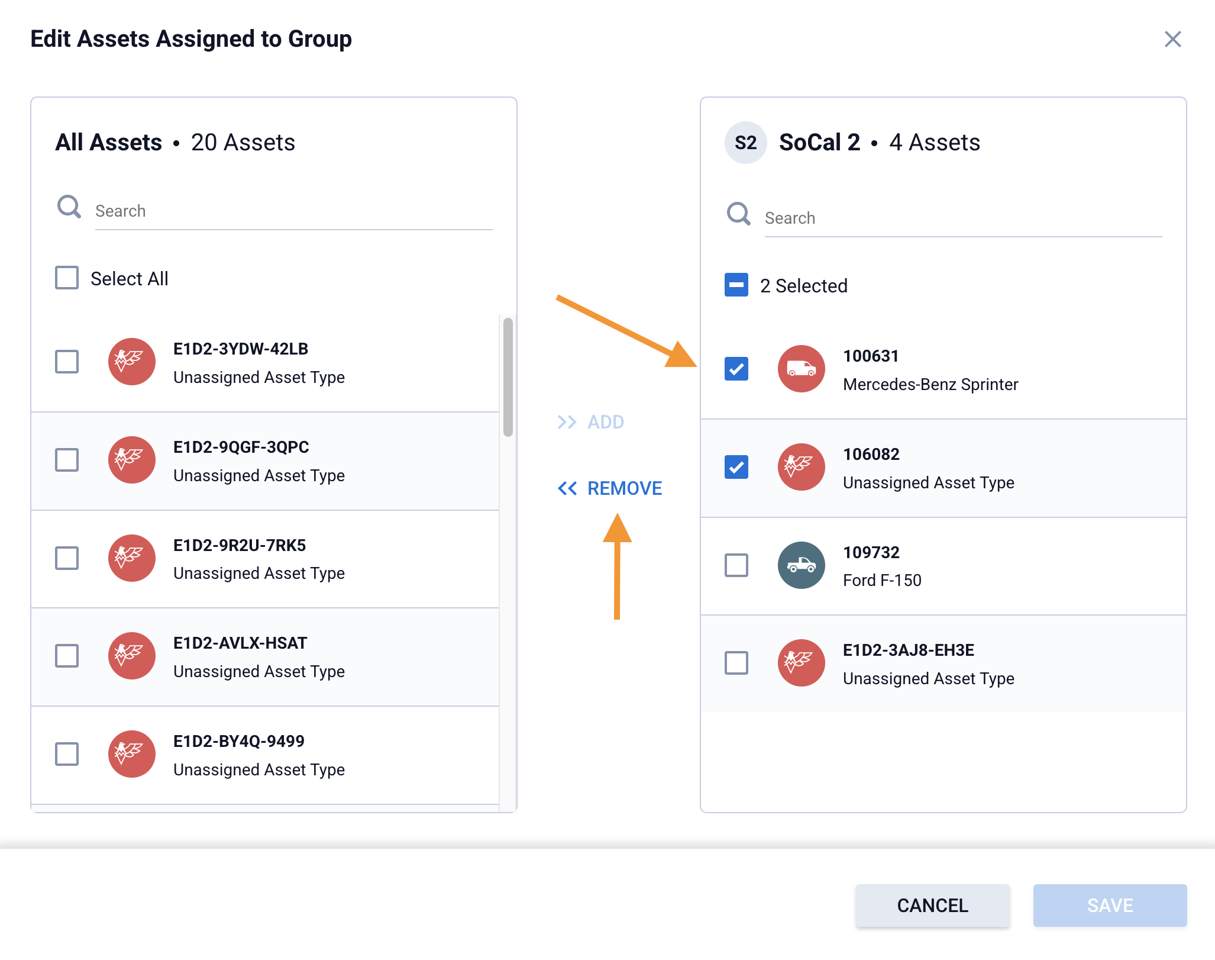Click the ADD button

pyautogui.click(x=591, y=422)
